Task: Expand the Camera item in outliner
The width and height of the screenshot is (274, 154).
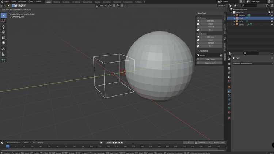Action: point(234,15)
